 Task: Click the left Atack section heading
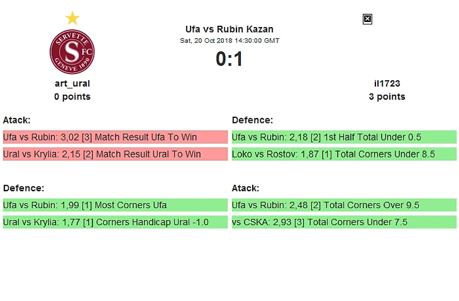pyautogui.click(x=17, y=120)
